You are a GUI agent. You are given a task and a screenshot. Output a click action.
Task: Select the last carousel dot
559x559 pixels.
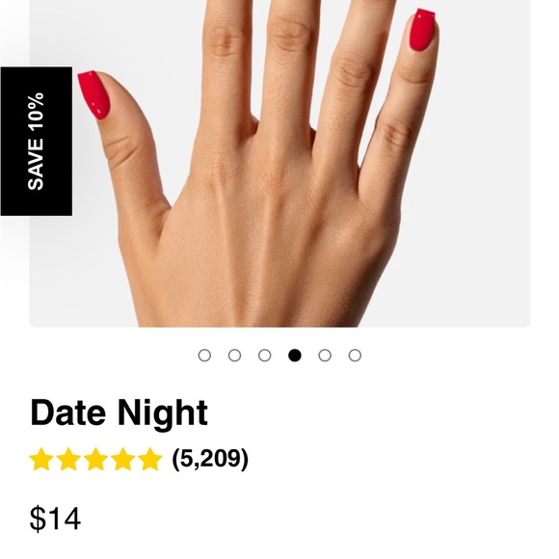coord(355,356)
